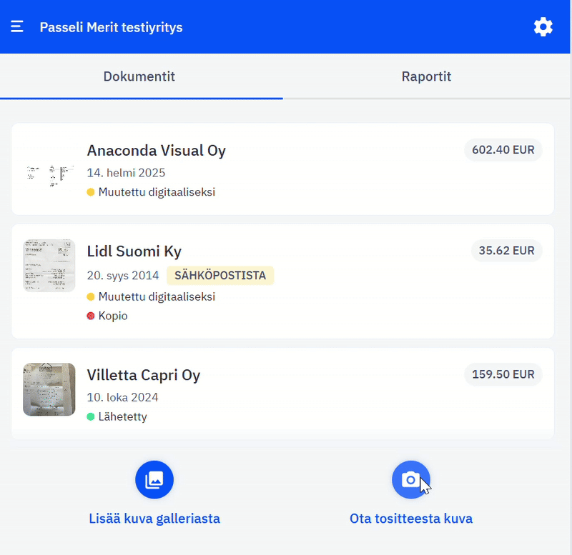This screenshot has width=572, height=555.
Task: Open Lidl Suomi Ky receipt thumbnail
Action: (49, 266)
